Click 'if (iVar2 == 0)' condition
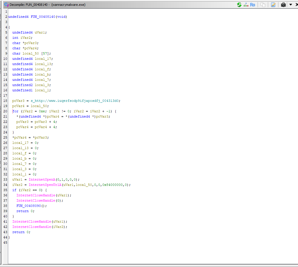The height and width of the screenshot is (267, 298). tap(27, 190)
